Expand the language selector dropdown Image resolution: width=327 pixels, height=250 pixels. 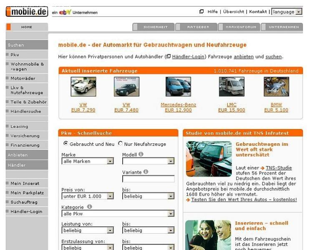tap(287, 12)
